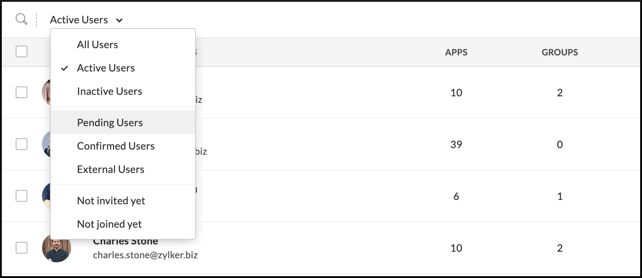
Task: Select the All Users filter option
Action: tap(97, 45)
